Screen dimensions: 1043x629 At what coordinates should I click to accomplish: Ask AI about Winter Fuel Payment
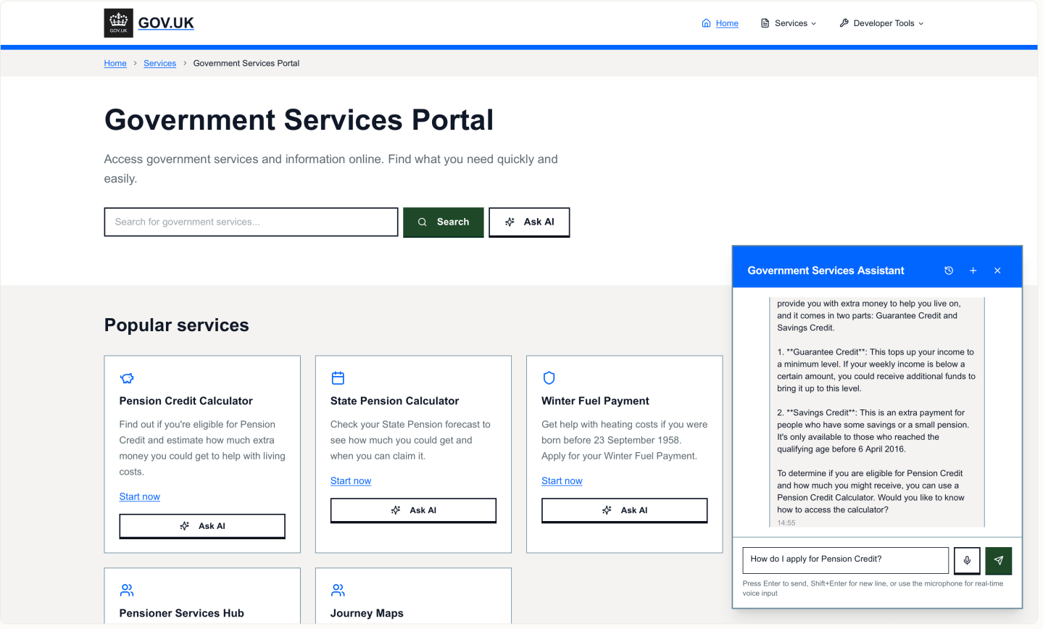[x=624, y=510]
